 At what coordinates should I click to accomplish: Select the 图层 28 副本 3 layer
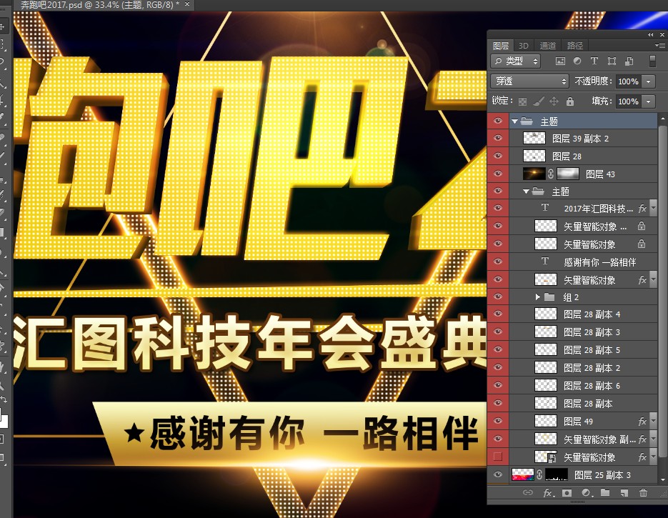583,332
